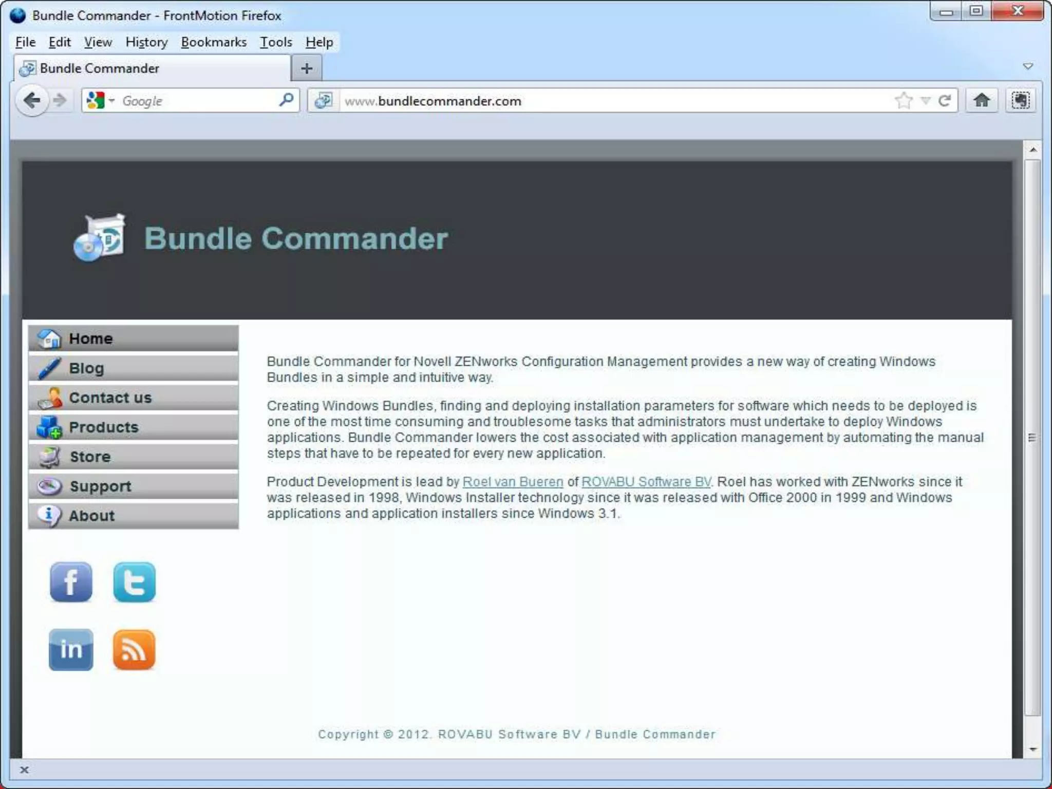Open the Twitter social icon
Screen dimensions: 1052x789
(134, 582)
